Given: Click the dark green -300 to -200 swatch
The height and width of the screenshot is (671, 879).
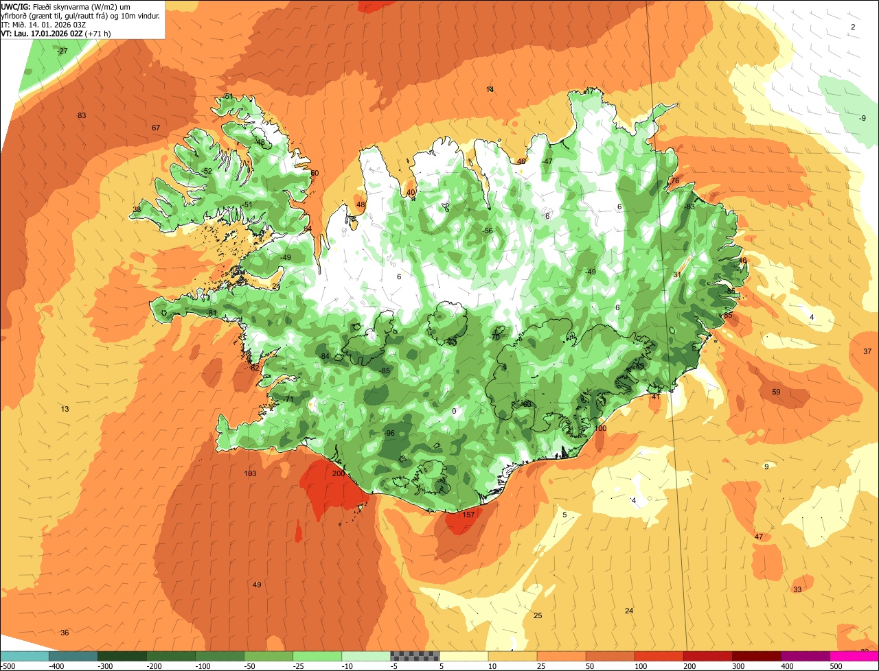Looking at the screenshot, I should tap(122, 656).
